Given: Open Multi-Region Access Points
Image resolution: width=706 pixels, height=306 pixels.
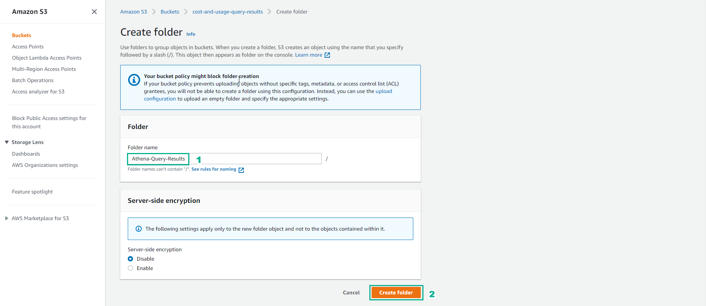Looking at the screenshot, I should pos(44,69).
